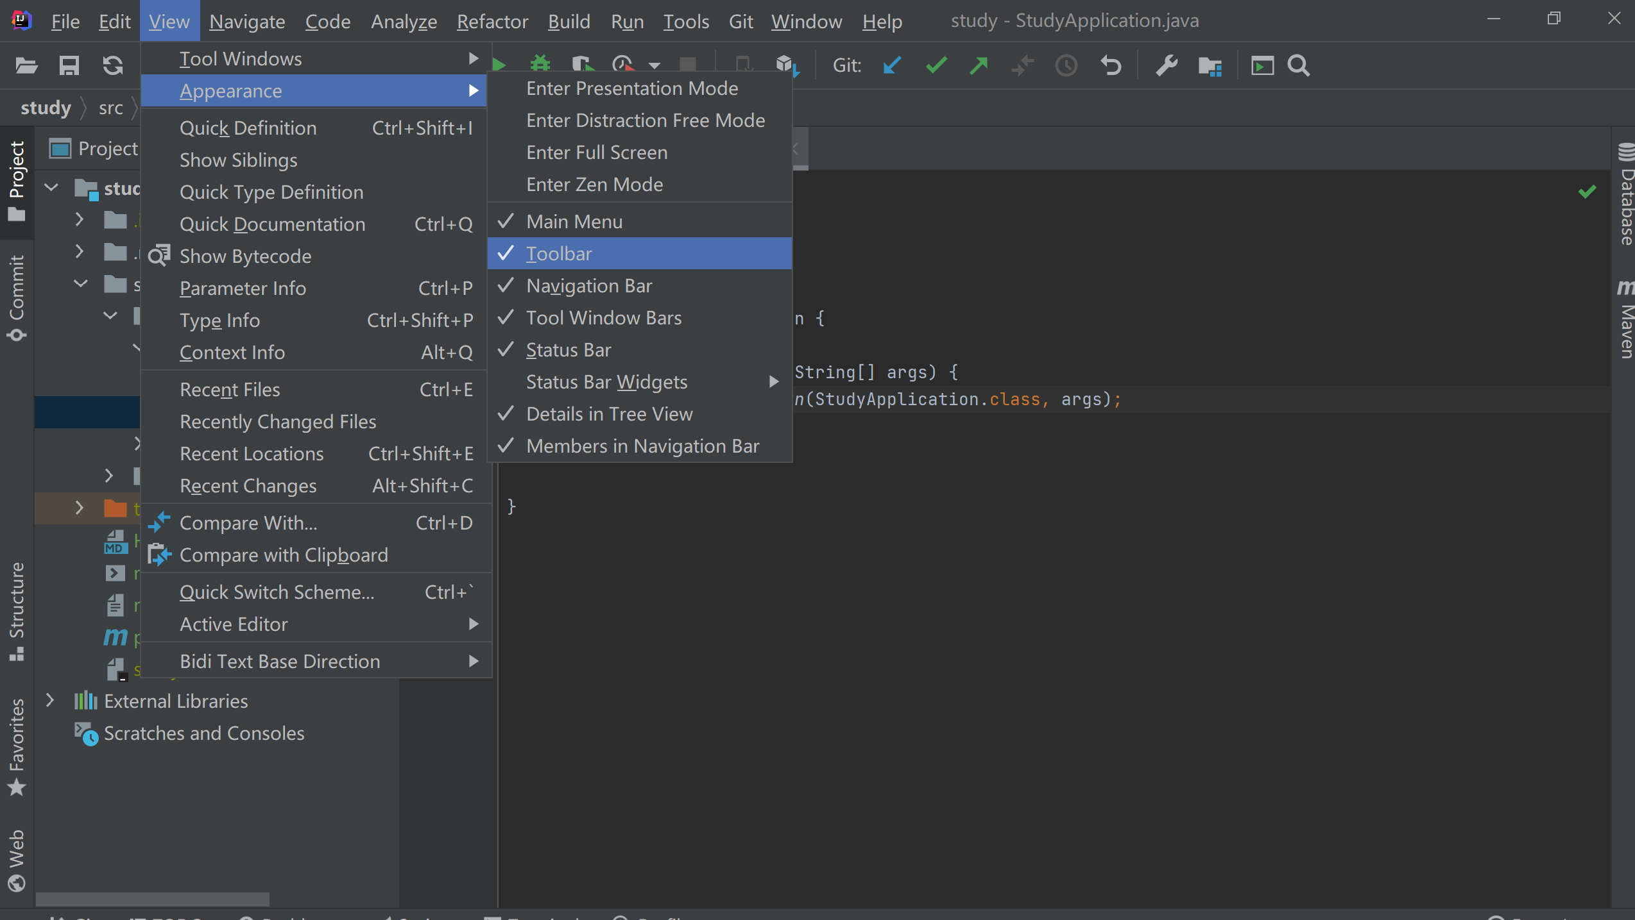Open the Project Structure icon
This screenshot has width=1635, height=920.
tap(1210, 65)
